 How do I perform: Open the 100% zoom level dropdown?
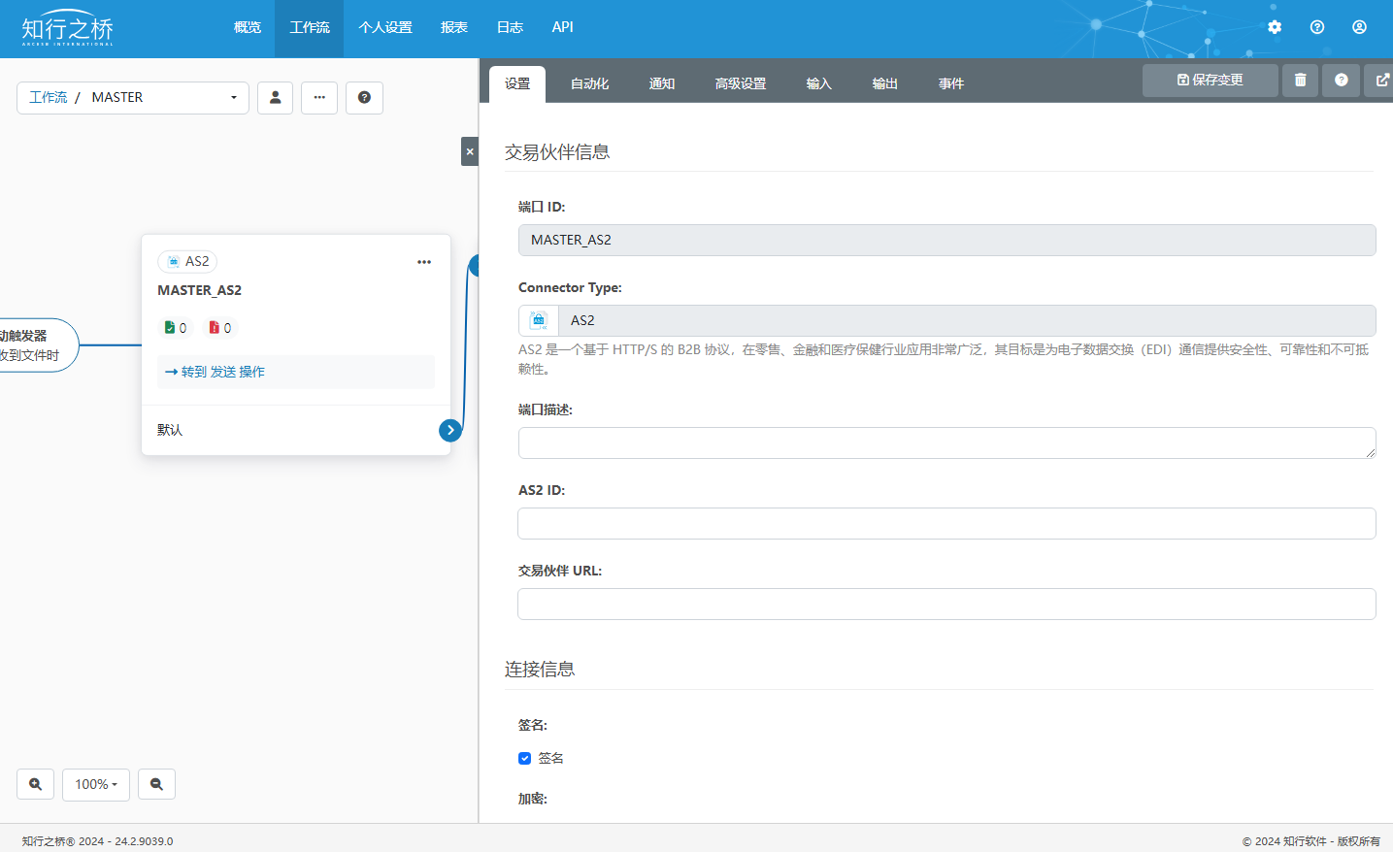96,784
